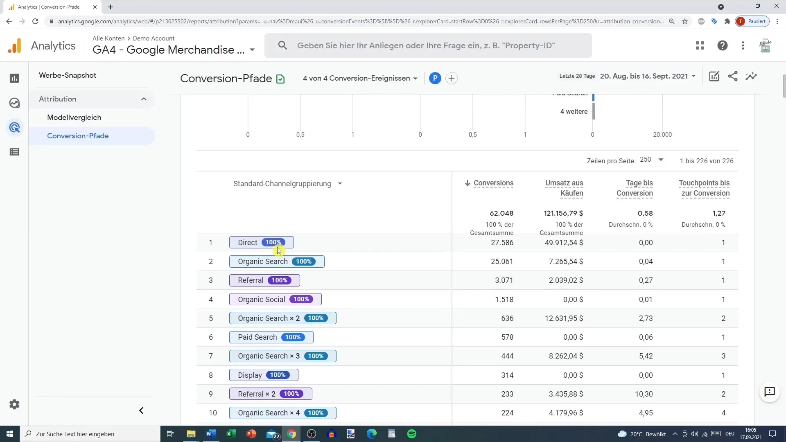
Task: Open the date range picker dropdown
Action: pos(648,76)
